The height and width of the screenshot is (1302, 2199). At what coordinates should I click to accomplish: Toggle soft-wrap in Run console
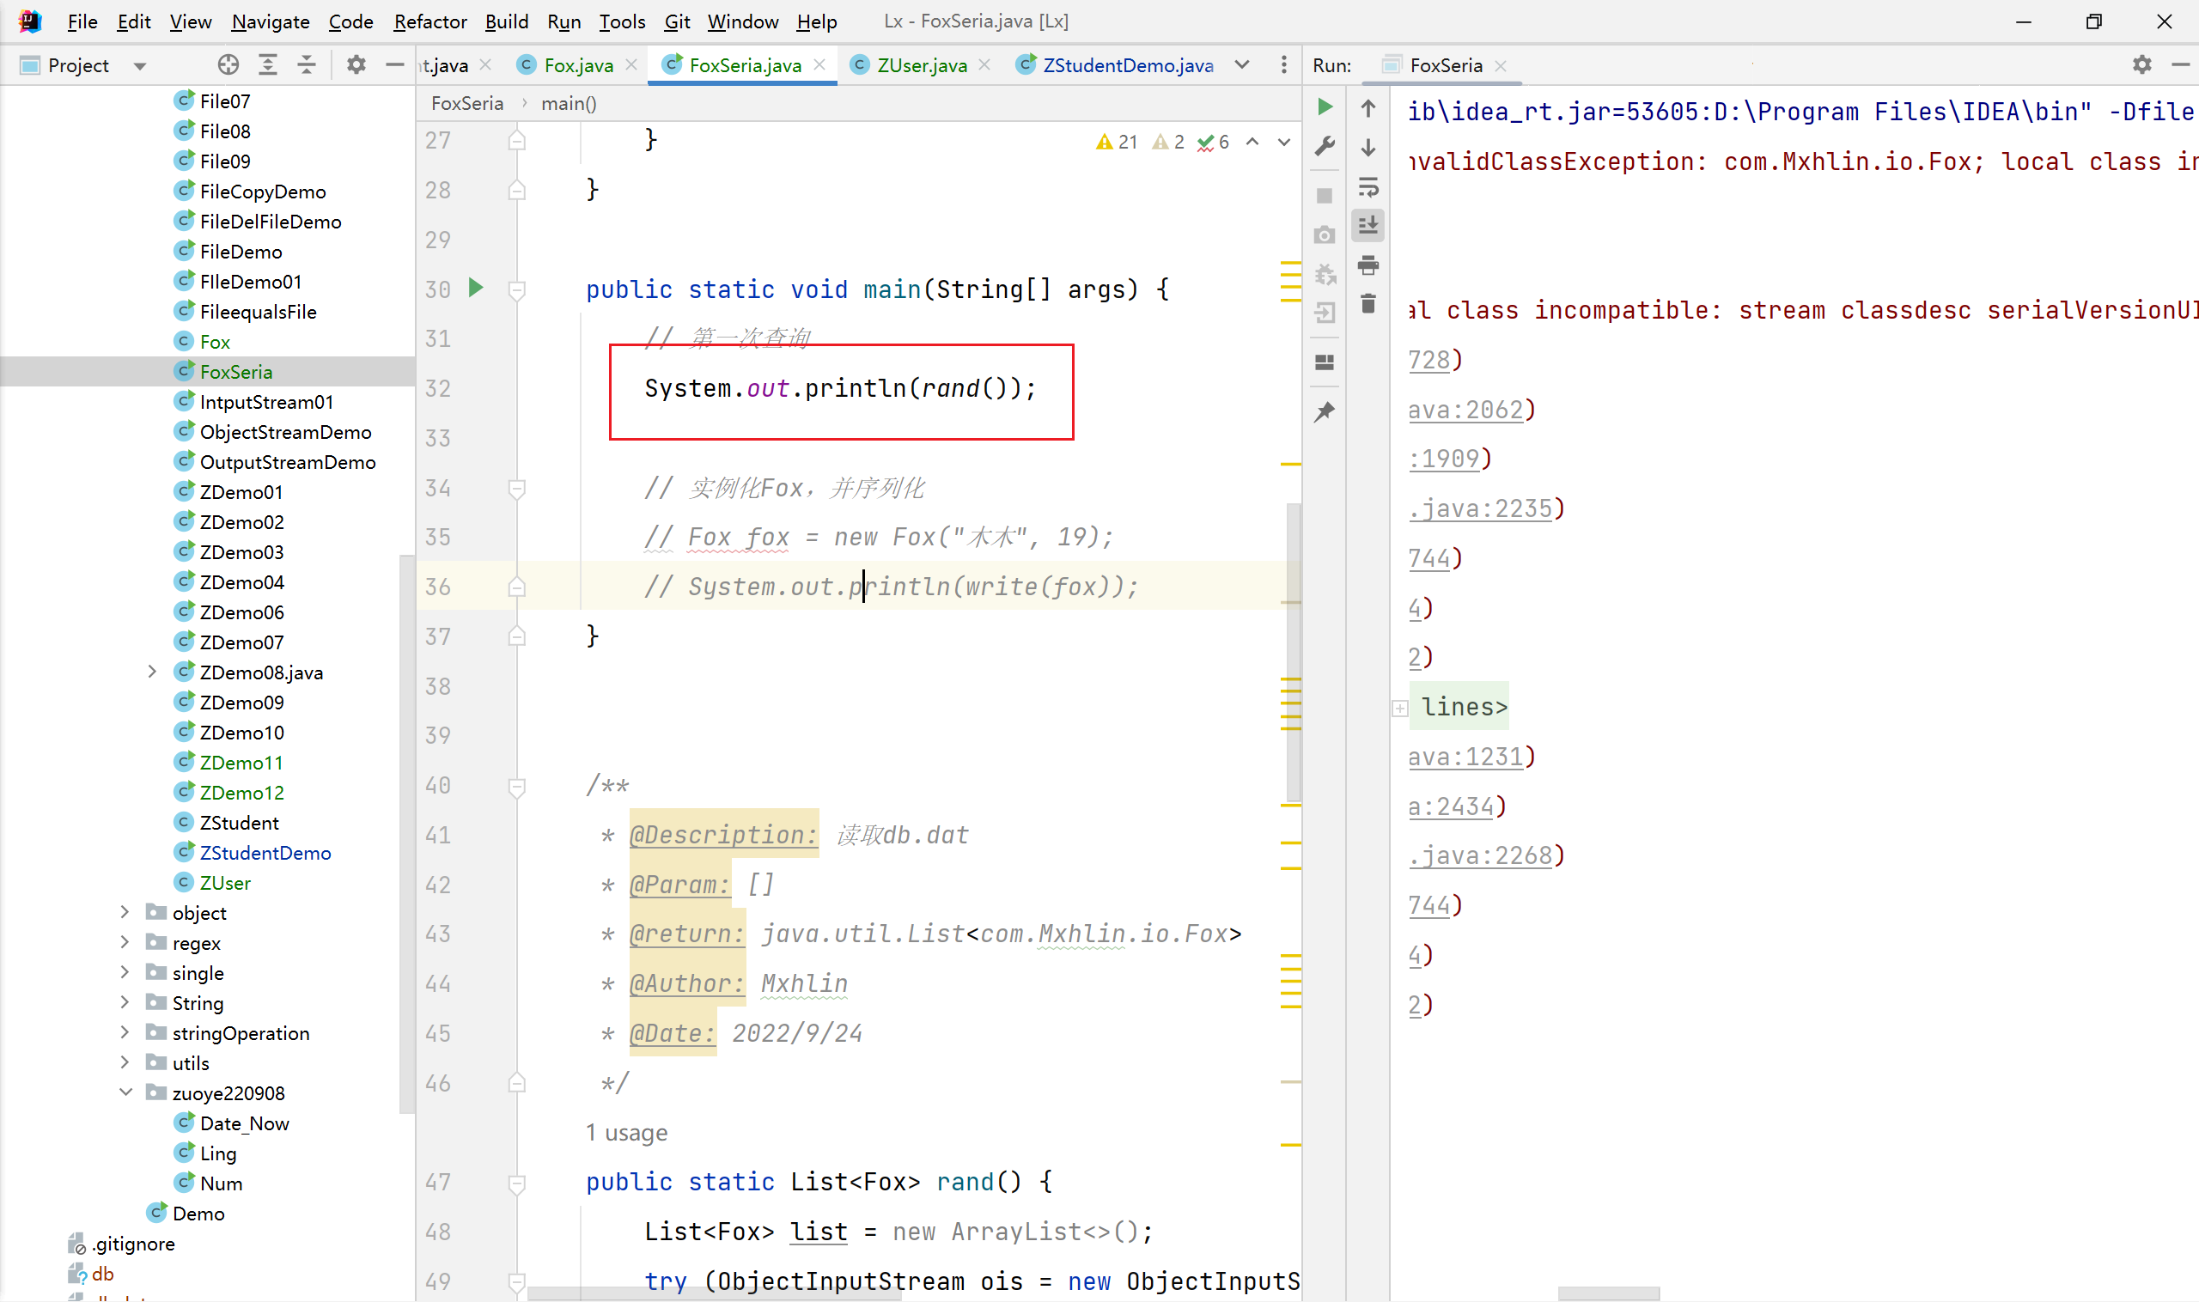coord(1368,187)
